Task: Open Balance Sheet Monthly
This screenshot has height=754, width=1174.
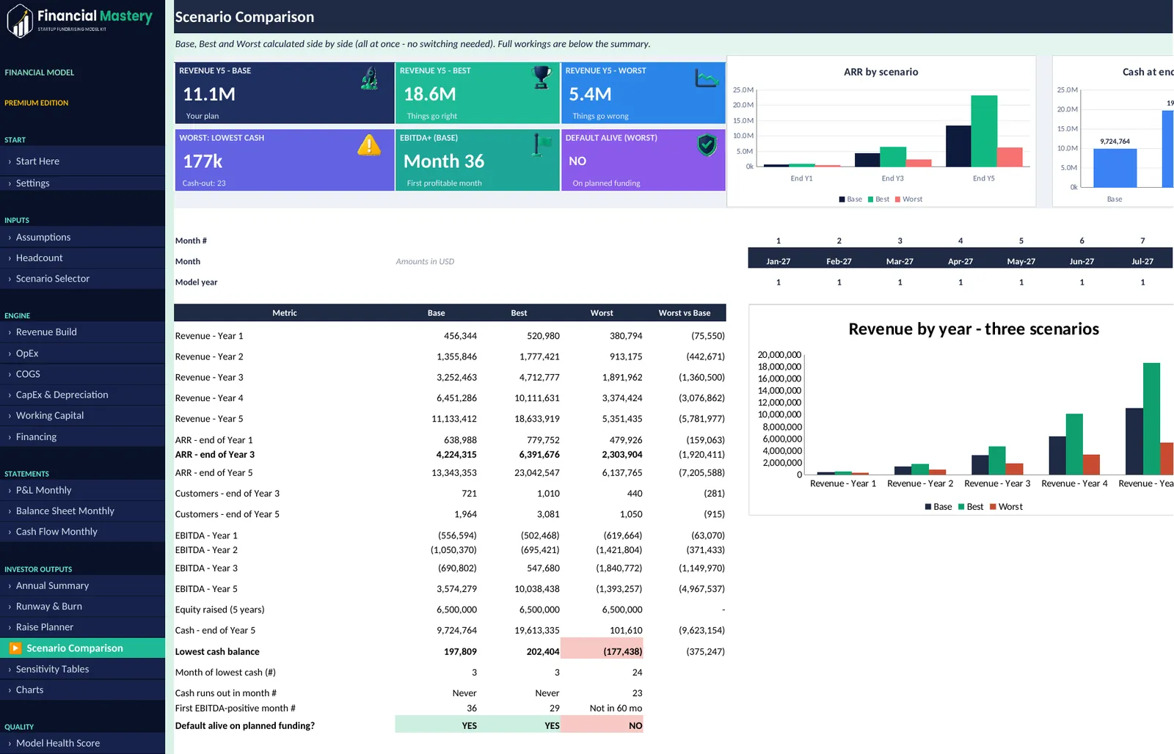Action: pyautogui.click(x=82, y=511)
